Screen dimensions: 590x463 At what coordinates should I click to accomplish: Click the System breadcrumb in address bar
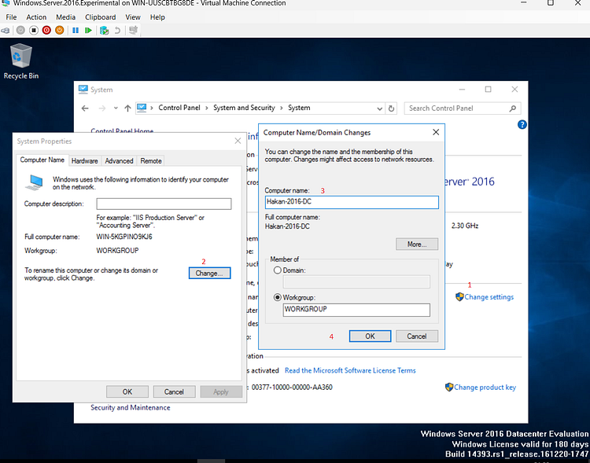(x=299, y=108)
